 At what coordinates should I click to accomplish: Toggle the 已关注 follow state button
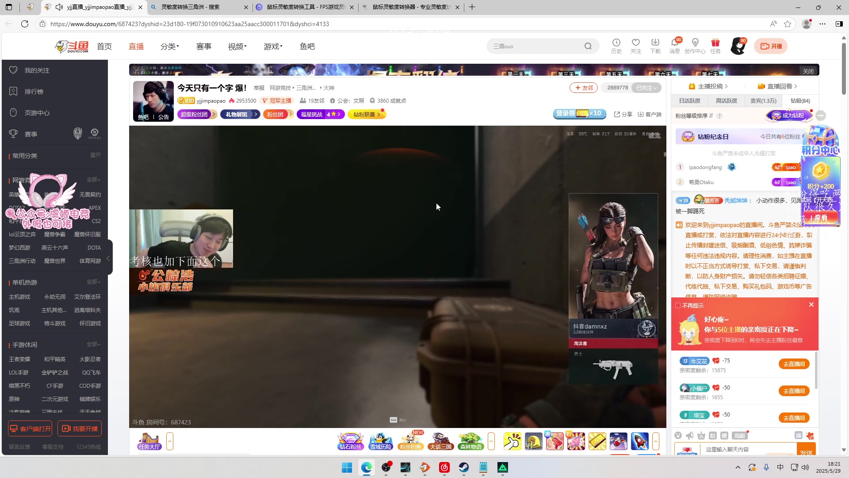pos(646,88)
